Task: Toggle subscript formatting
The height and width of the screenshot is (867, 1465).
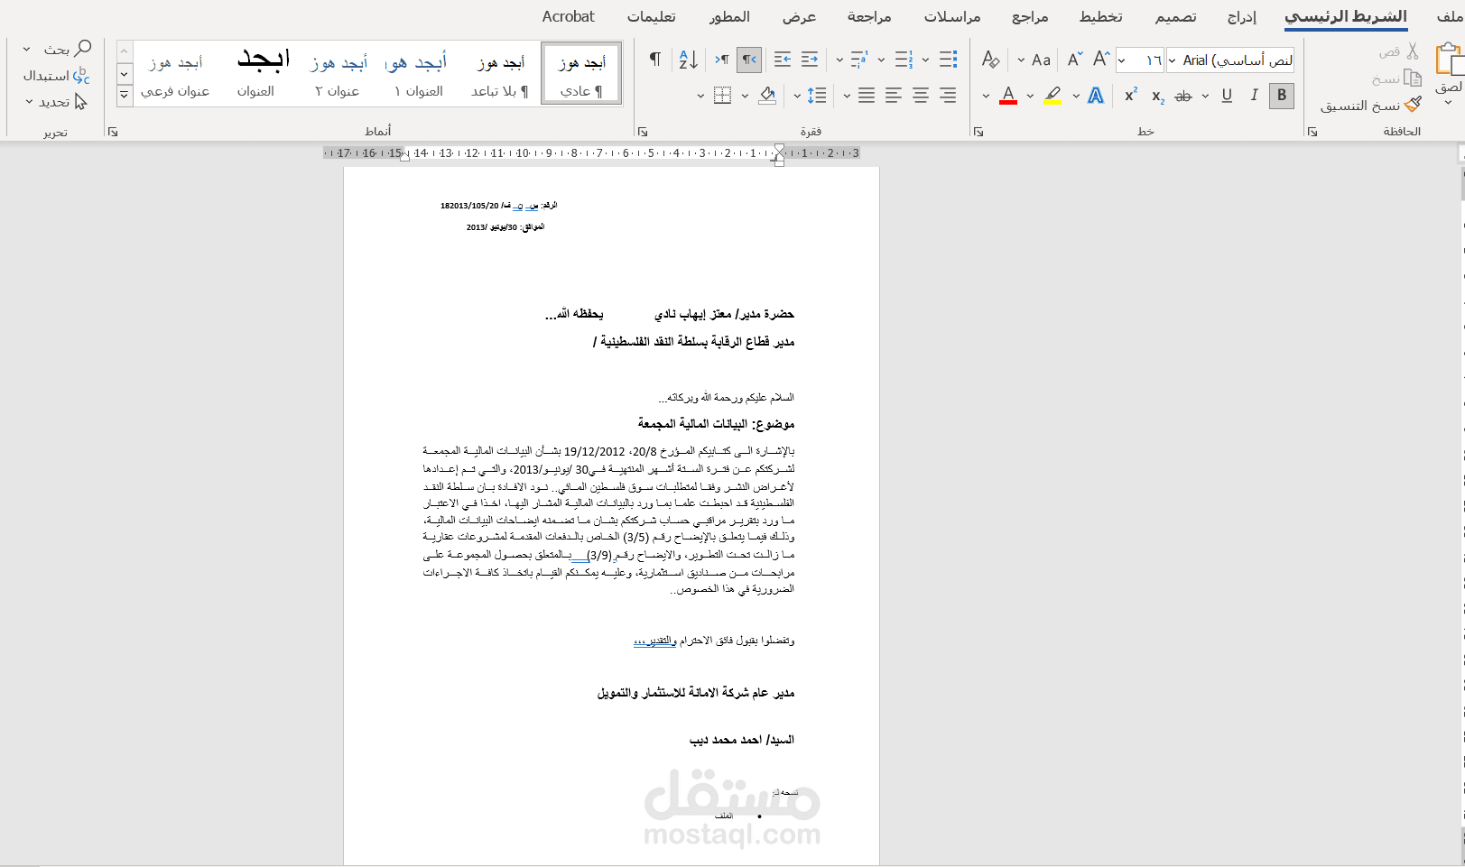Action: [1157, 96]
